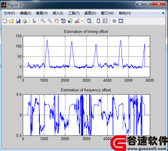
Task: Open the 桌面(D) menu
Action: click(90, 13)
